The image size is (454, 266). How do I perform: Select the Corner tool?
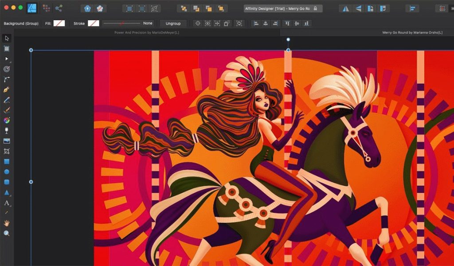click(x=7, y=79)
